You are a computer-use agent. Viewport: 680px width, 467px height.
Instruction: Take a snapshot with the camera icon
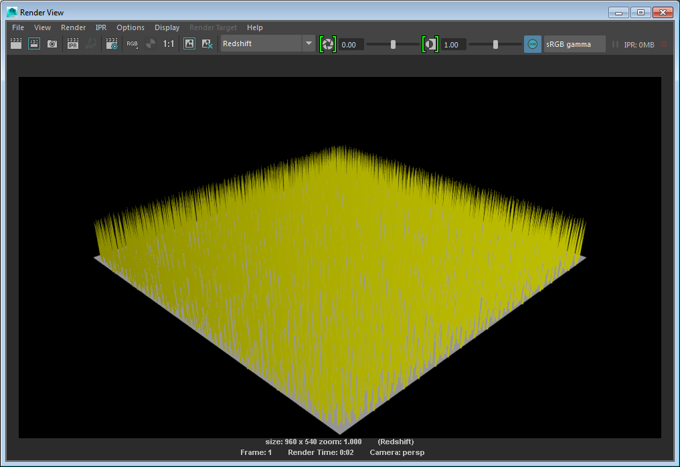tap(52, 44)
